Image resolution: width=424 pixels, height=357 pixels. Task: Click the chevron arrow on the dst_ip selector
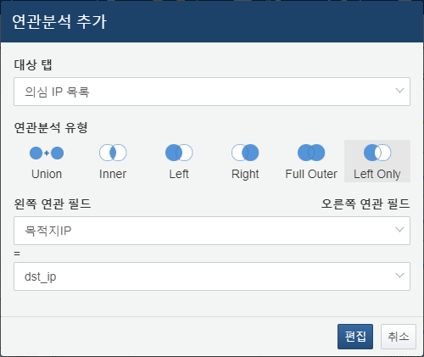click(x=399, y=276)
